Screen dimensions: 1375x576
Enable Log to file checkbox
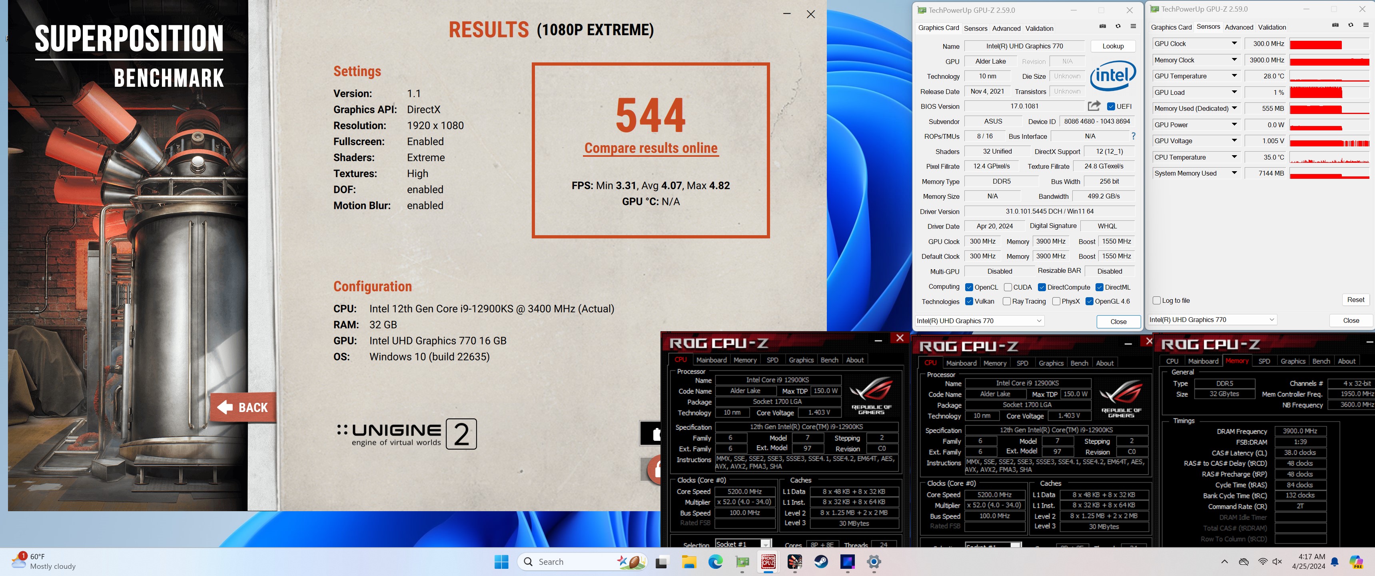pyautogui.click(x=1156, y=300)
